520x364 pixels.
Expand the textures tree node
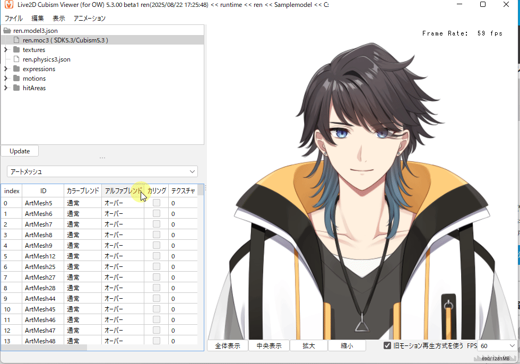coord(6,50)
